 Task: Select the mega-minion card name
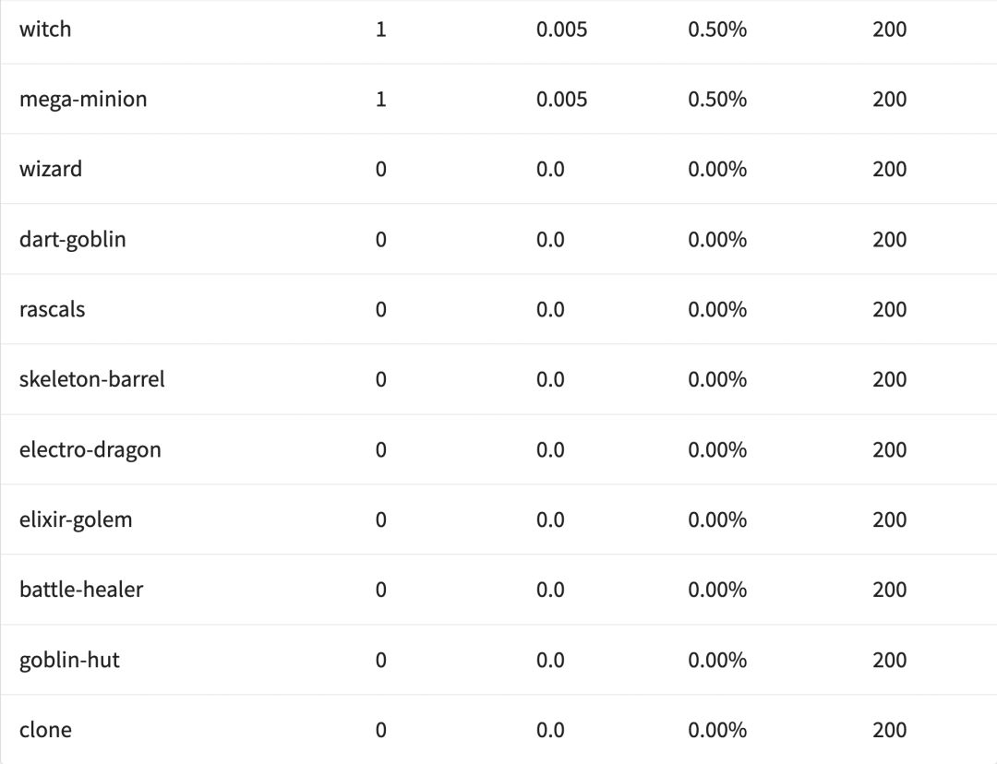(x=83, y=100)
